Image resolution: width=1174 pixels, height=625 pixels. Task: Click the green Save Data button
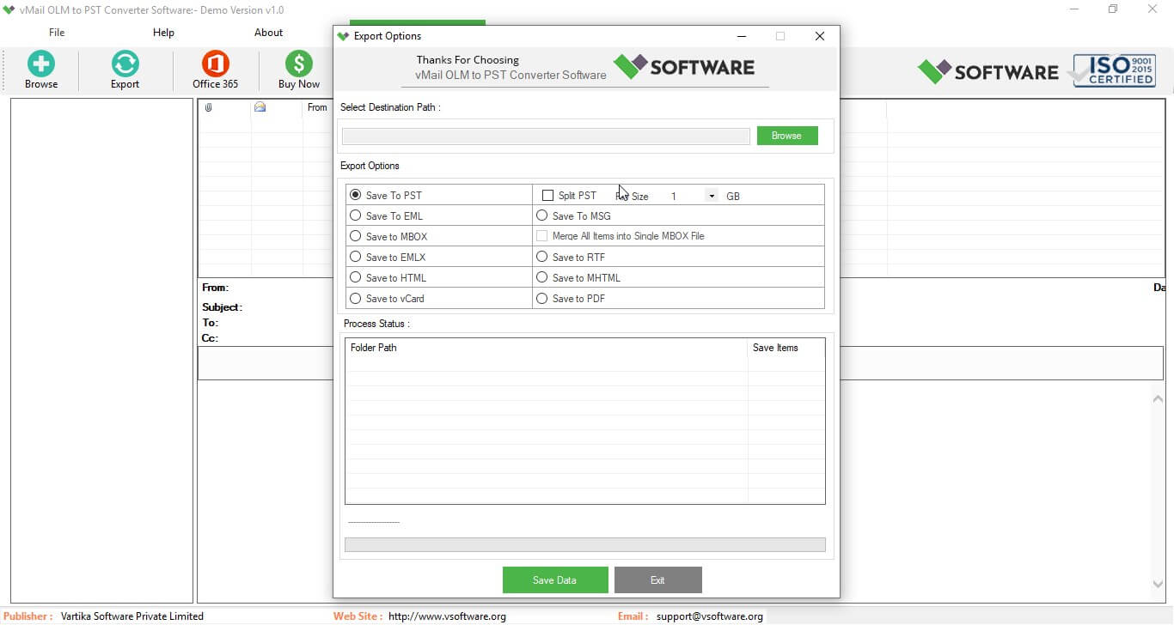click(555, 580)
